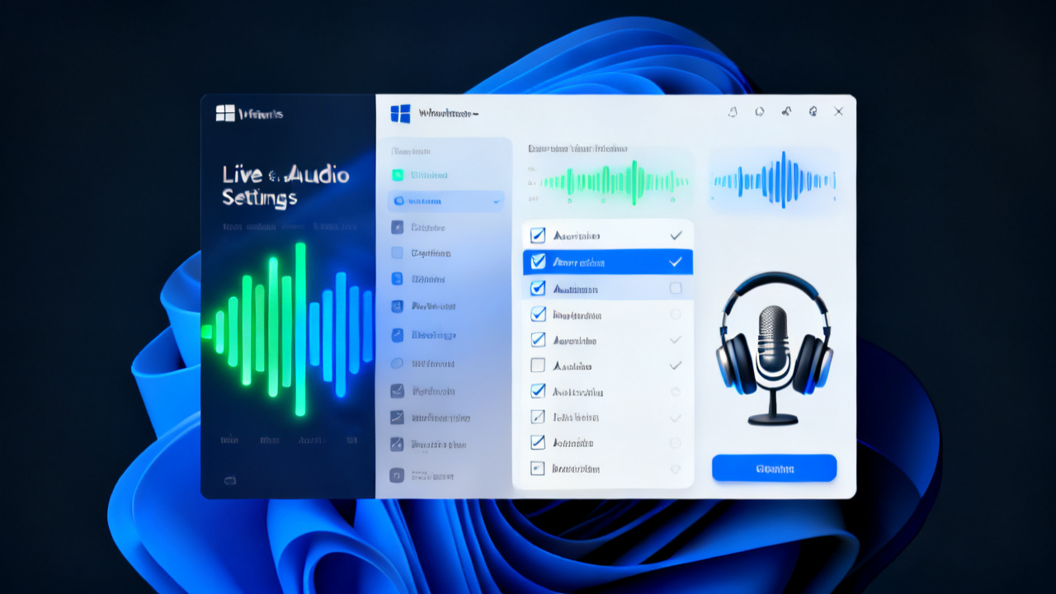Image resolution: width=1056 pixels, height=594 pixels.
Task: Click the large green and blue waveform in dark panel
Action: click(289, 330)
